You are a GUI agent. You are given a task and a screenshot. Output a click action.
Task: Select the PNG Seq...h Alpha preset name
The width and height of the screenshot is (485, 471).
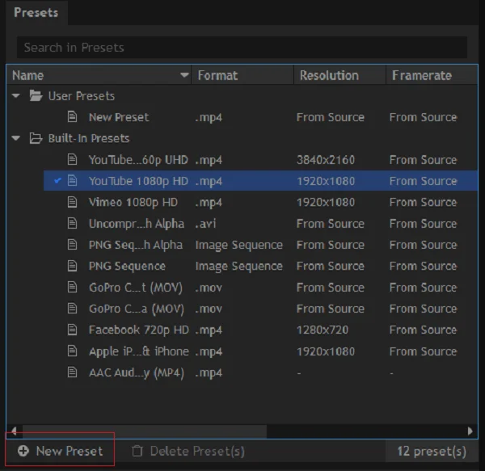[x=136, y=245]
